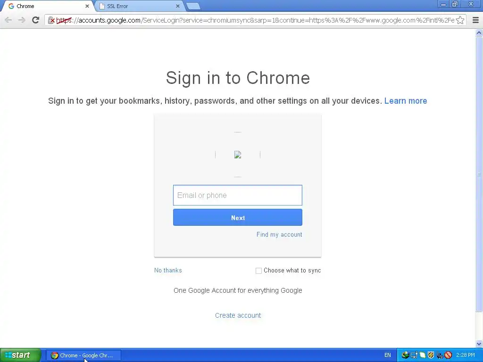Open the Find my account link
483x362 pixels.
279,235
